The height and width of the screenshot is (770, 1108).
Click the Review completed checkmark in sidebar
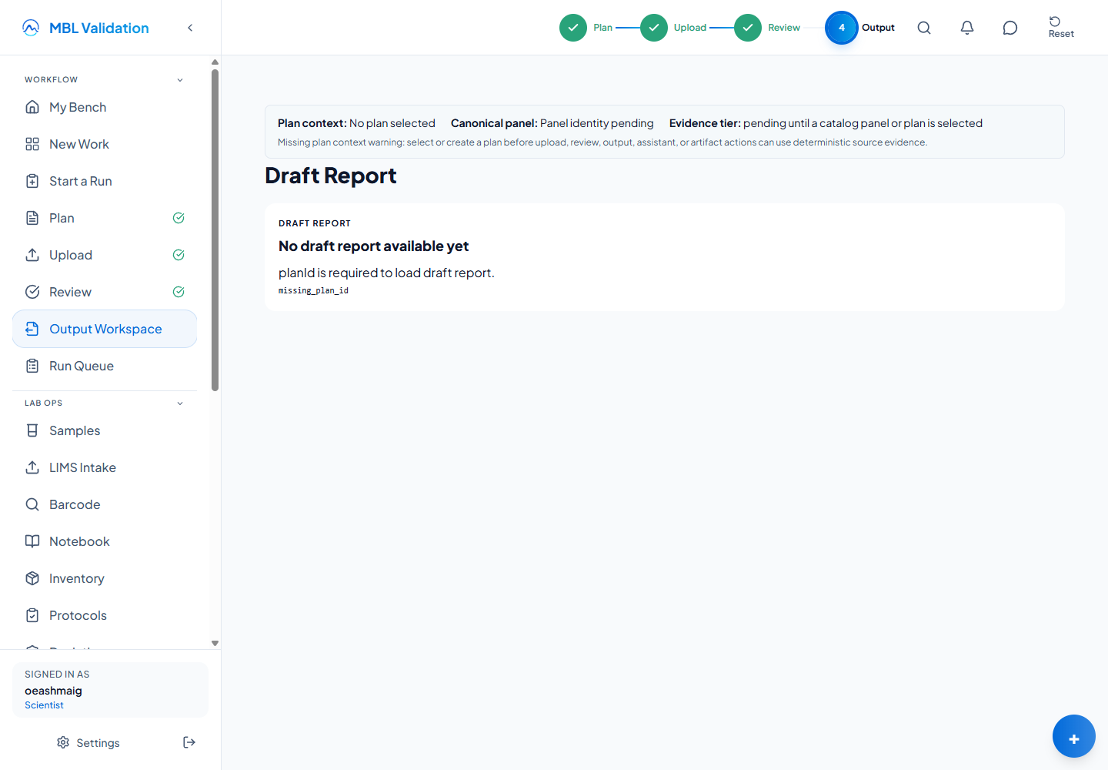tap(179, 292)
